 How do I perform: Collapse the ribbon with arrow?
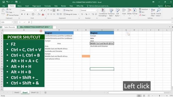(x=172, y=18)
